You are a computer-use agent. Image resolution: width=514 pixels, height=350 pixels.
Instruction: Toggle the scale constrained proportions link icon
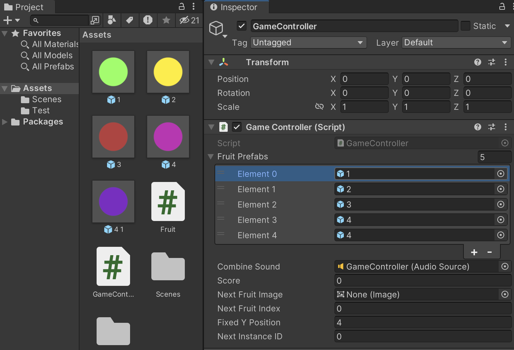click(x=319, y=107)
